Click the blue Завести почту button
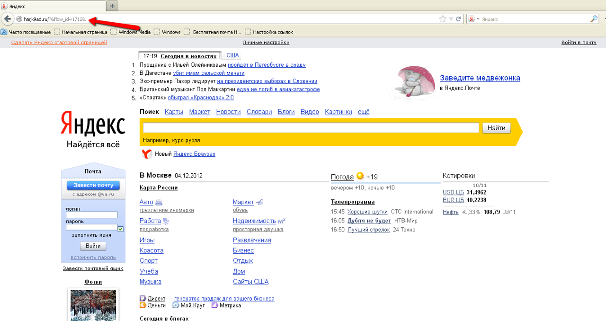The height and width of the screenshot is (321, 606). (93, 185)
